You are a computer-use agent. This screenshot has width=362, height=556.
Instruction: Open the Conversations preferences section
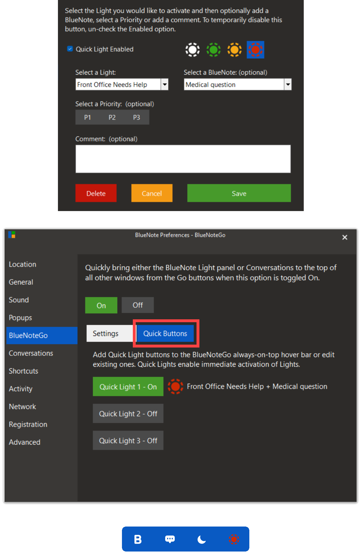point(31,353)
